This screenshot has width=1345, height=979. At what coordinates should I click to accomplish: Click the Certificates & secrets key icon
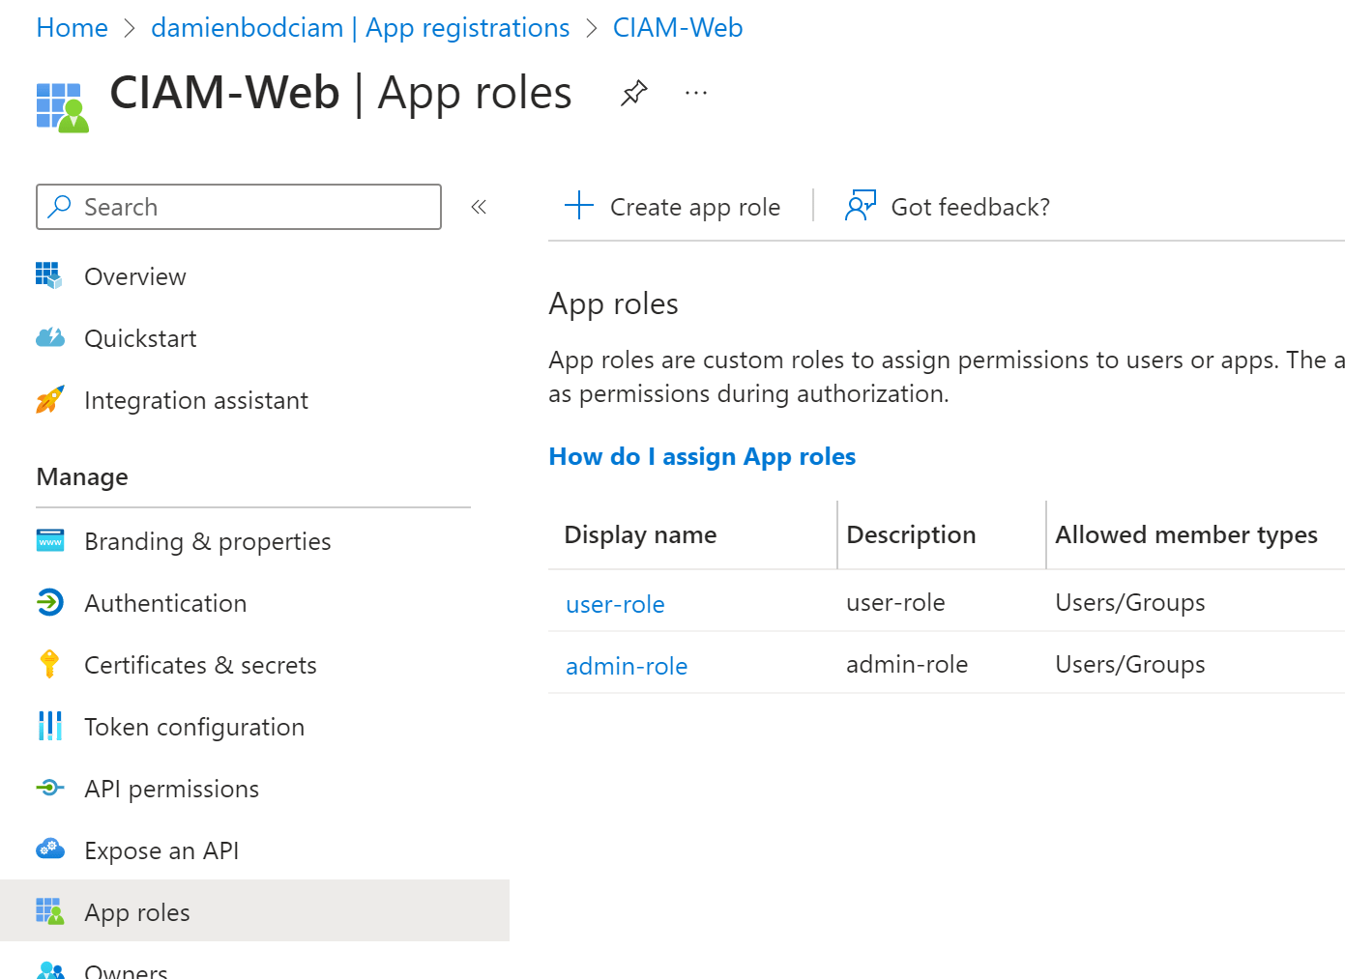coord(49,665)
